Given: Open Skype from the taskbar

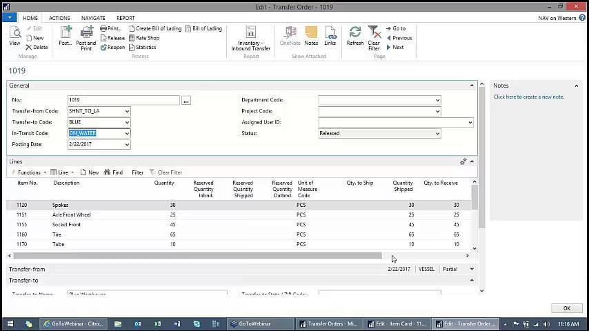Looking at the screenshot, I should tap(197, 324).
